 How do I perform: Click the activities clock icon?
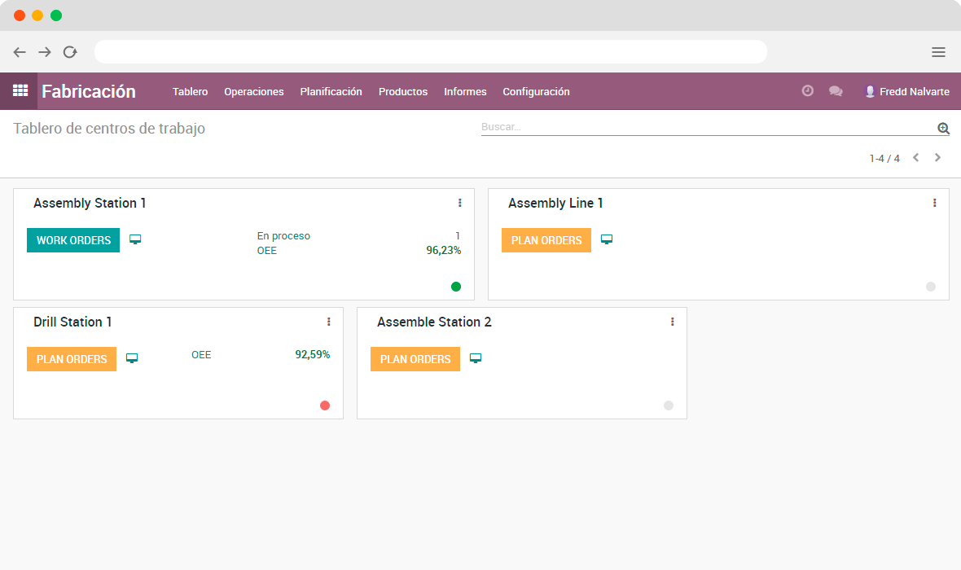[x=807, y=91]
